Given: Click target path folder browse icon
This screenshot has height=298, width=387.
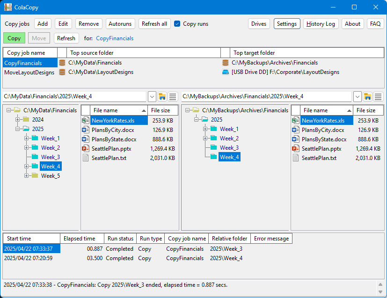Looking at the screenshot, I should tap(367, 96).
